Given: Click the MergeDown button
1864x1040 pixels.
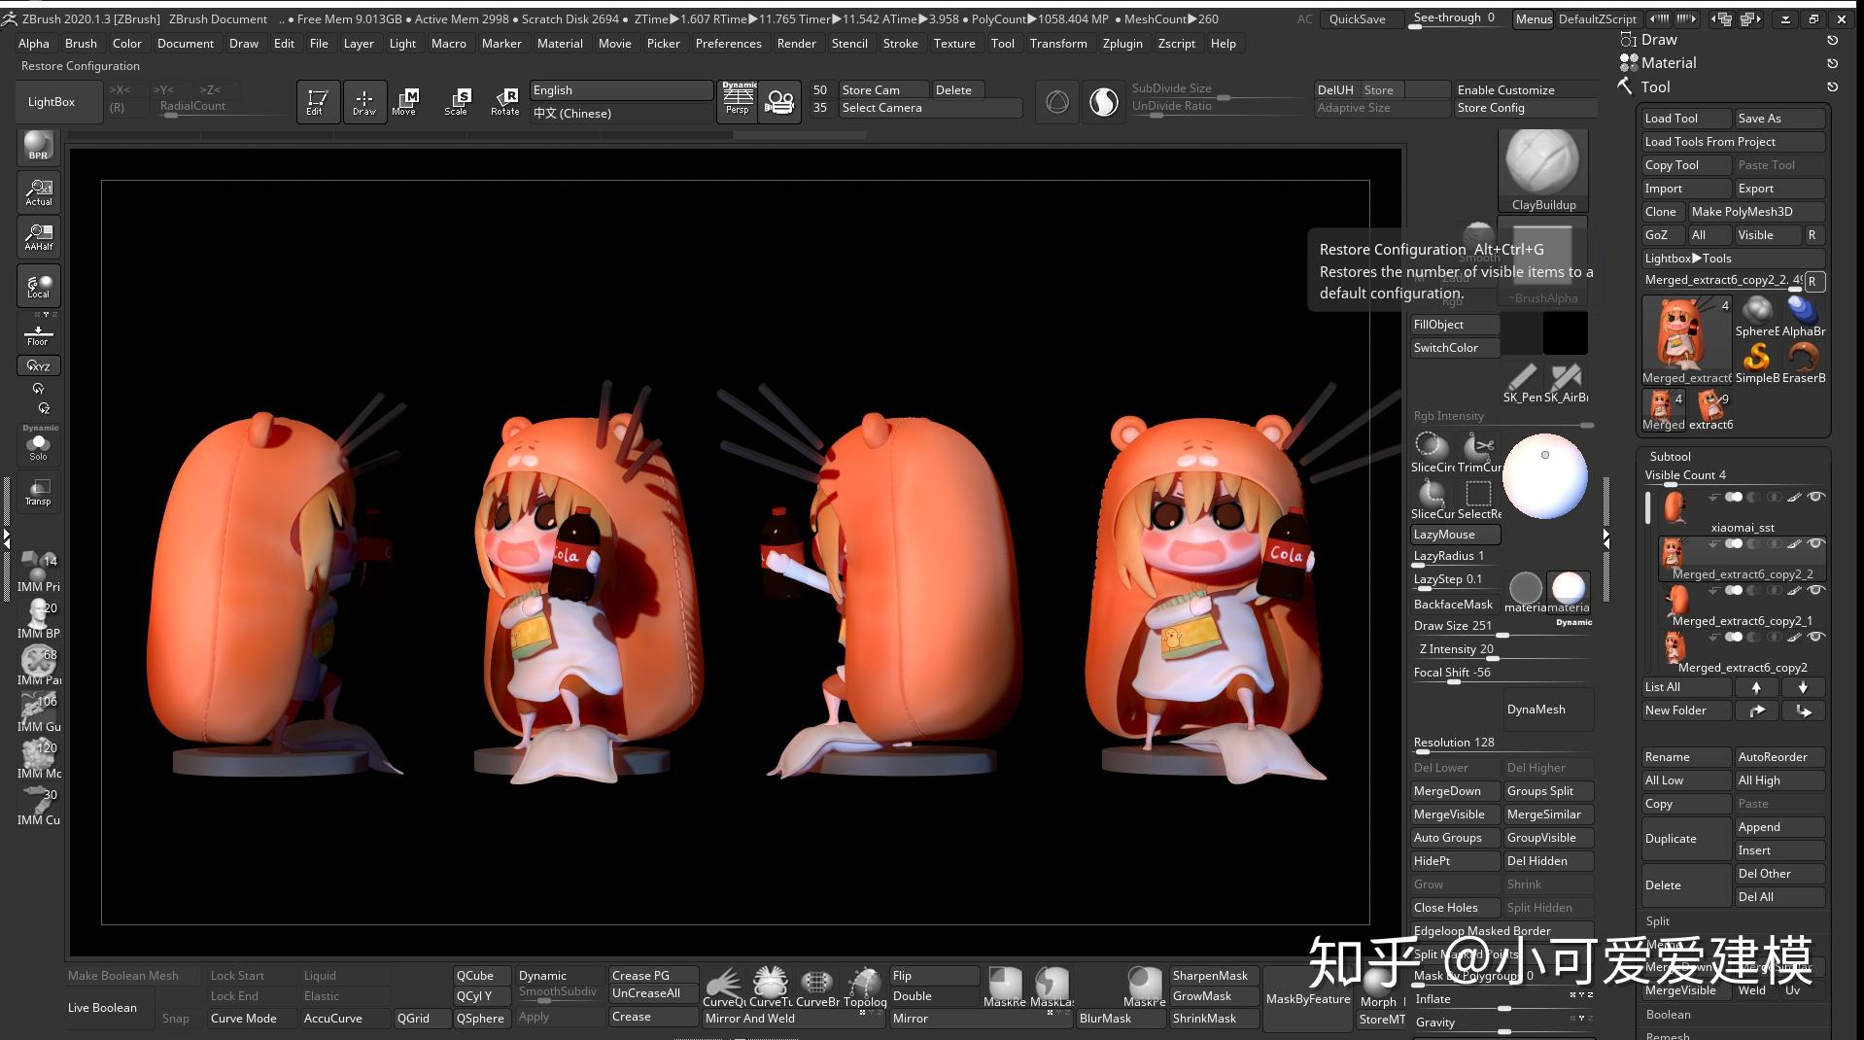Looking at the screenshot, I should click(1455, 791).
